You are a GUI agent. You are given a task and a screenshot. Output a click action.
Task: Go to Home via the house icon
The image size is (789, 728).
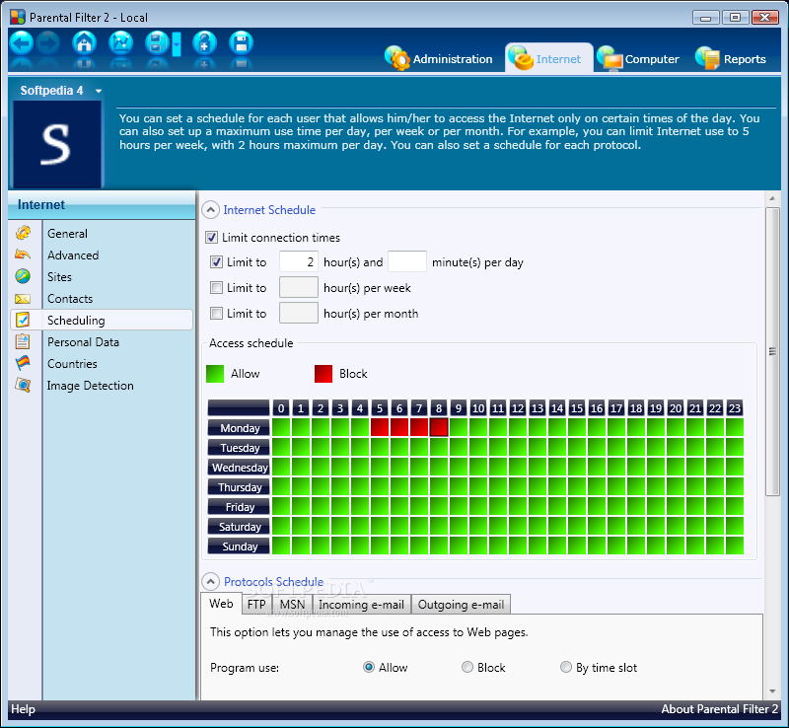tap(85, 43)
